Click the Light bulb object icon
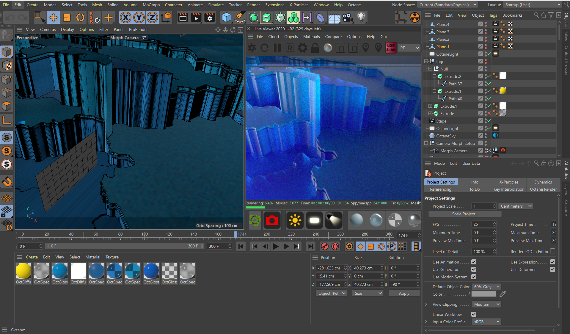The image size is (570, 334). (x=361, y=18)
